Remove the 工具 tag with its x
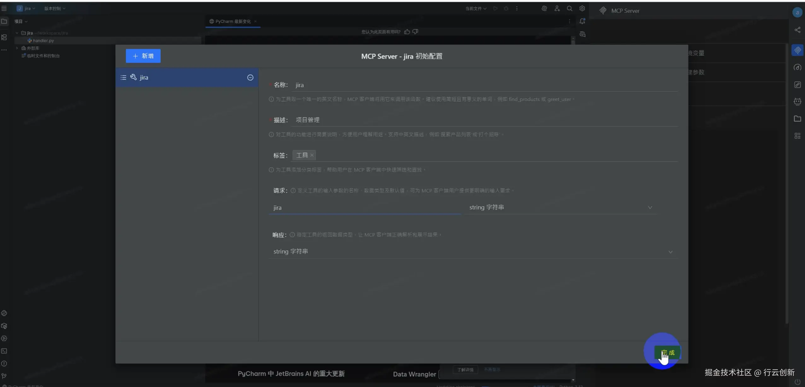Viewport: 805px width, 387px height. pos(312,155)
